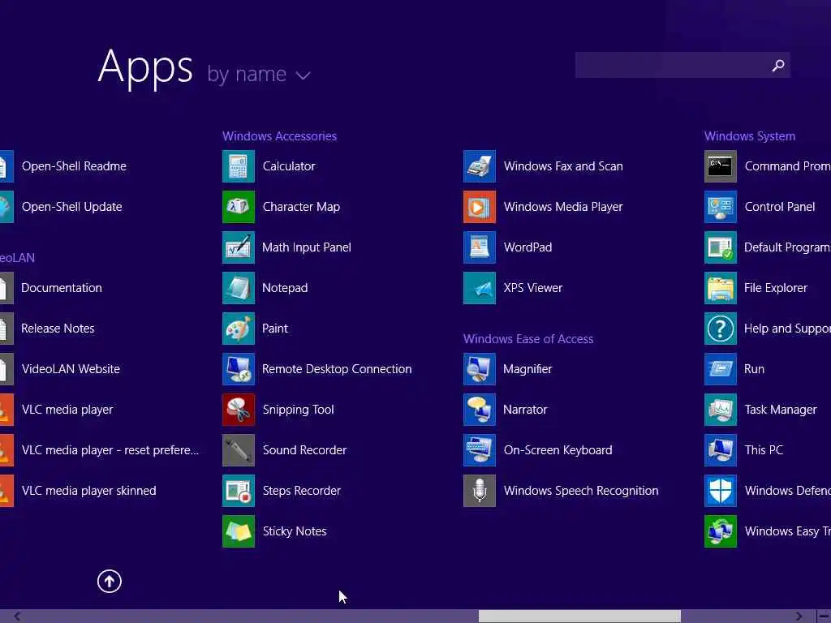This screenshot has width=831, height=623.
Task: Open the Paint palette icon
Action: 239,329
